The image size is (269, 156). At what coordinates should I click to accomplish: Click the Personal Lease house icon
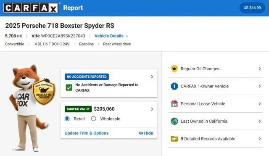[x=174, y=104]
